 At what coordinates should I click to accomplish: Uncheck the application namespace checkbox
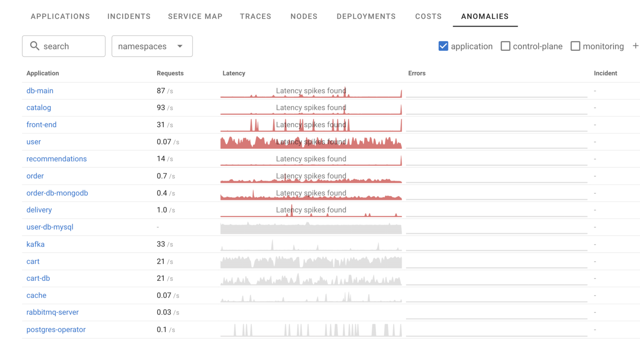tap(443, 46)
